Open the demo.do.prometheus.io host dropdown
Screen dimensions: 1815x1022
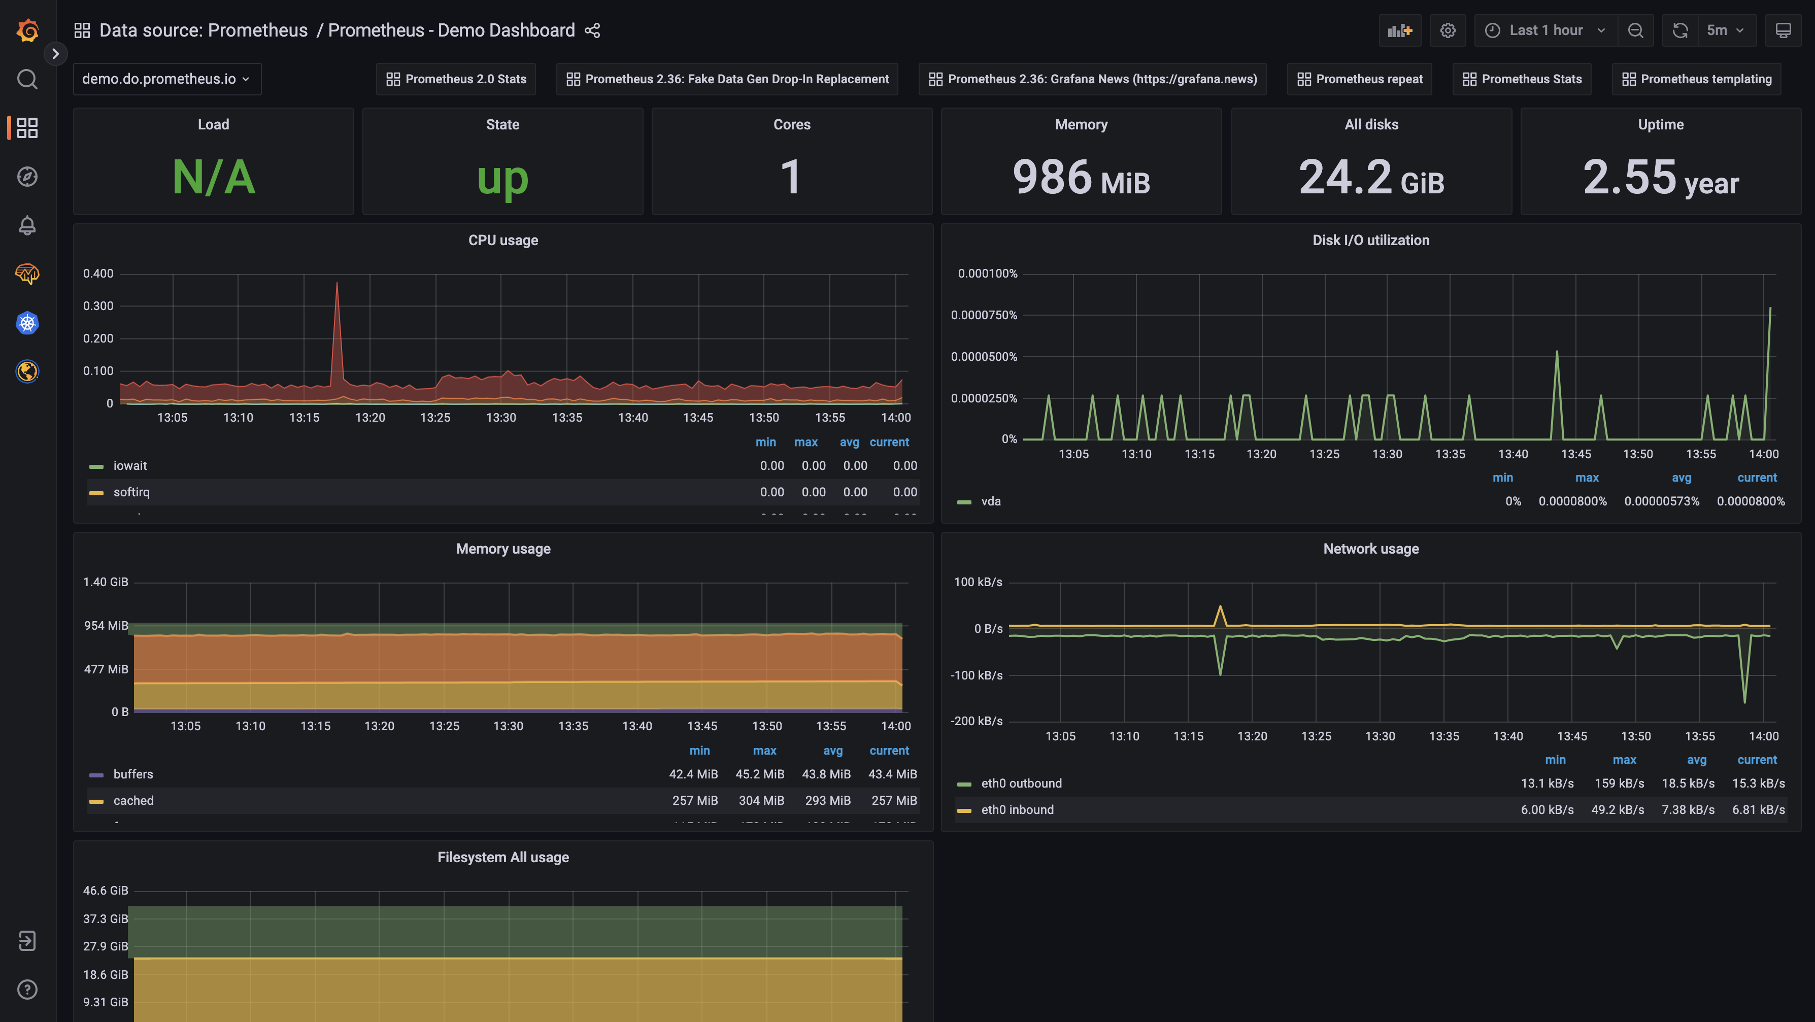click(166, 79)
